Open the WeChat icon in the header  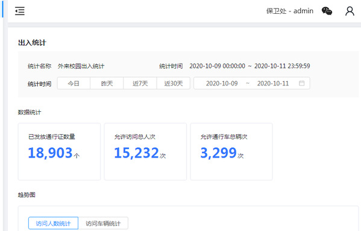click(x=327, y=11)
